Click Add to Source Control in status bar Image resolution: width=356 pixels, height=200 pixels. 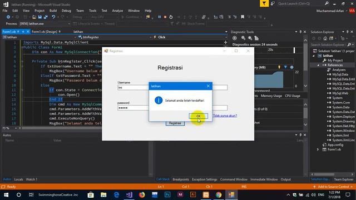334,187
